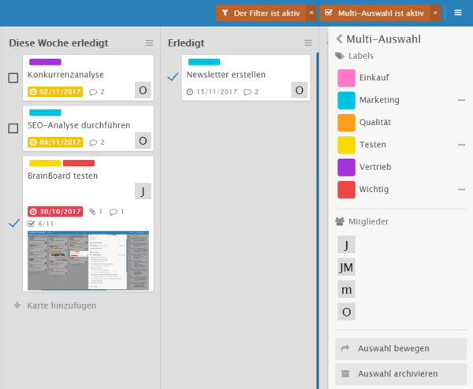This screenshot has height=389, width=473.
Task: Open the BrainBoard testen screenshot thumbnail
Action: [x=88, y=261]
